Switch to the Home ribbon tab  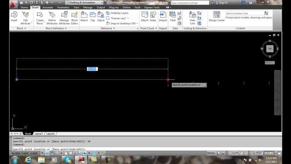coord(24,7)
